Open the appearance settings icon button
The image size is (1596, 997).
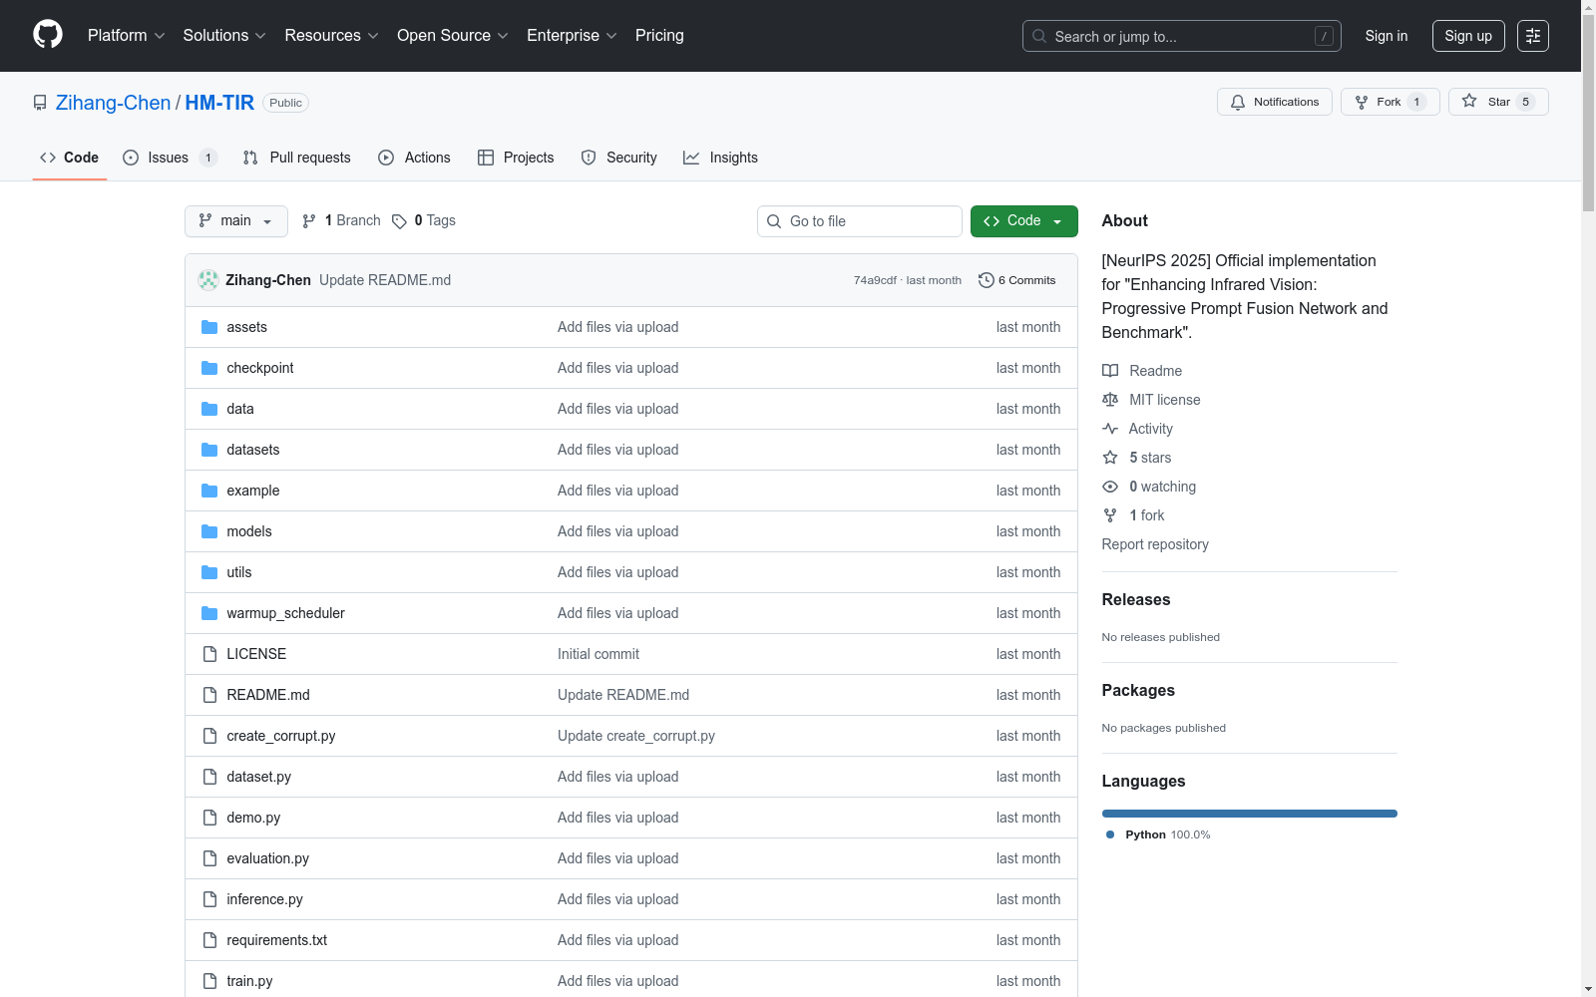click(x=1533, y=36)
